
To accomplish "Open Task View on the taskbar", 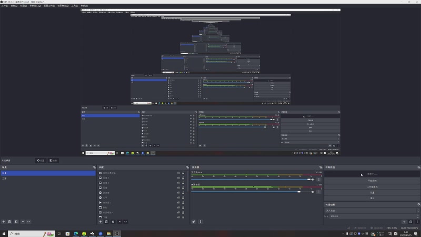I will [59, 234].
